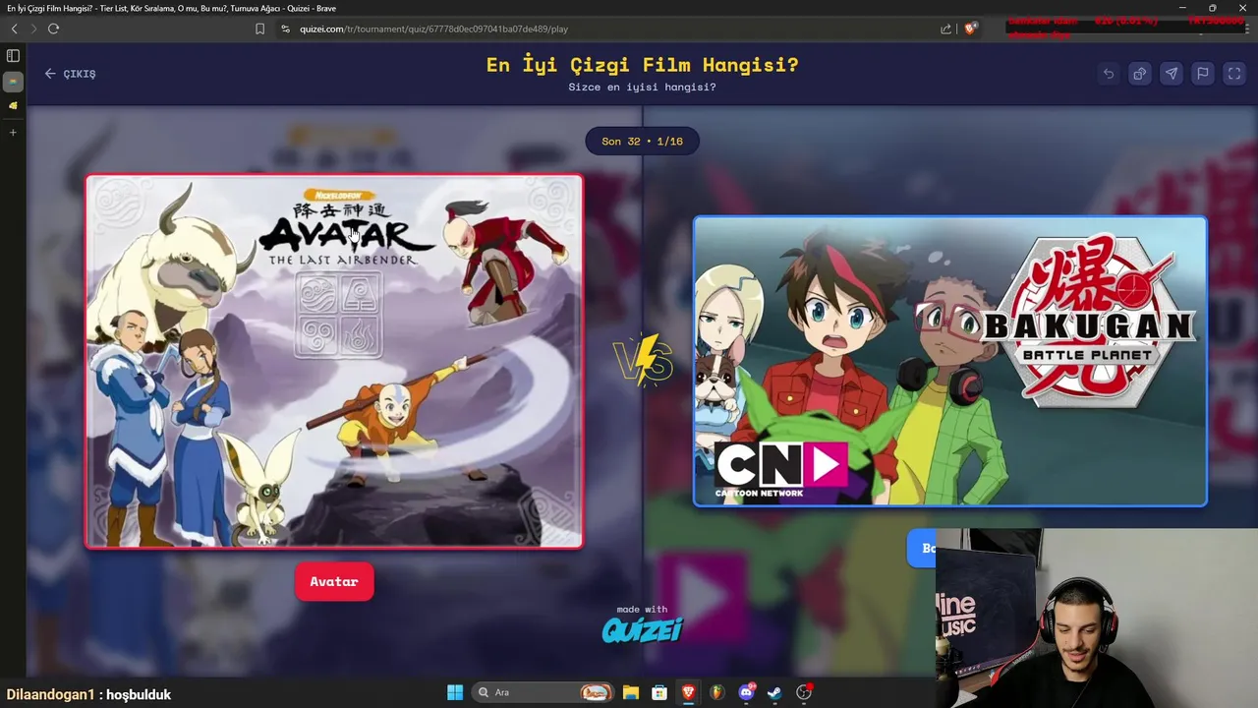Click the Ara taskbar search box

tap(543, 692)
